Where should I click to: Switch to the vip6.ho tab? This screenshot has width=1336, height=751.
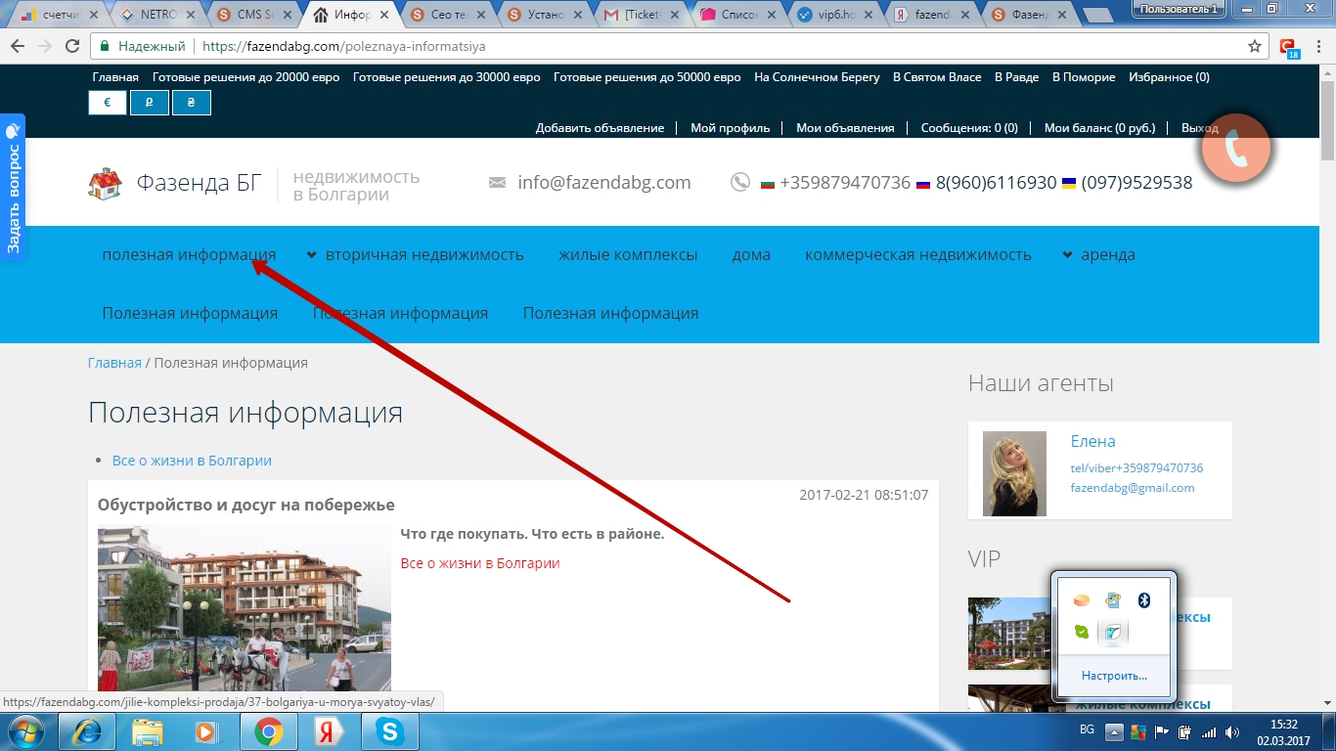click(x=835, y=15)
